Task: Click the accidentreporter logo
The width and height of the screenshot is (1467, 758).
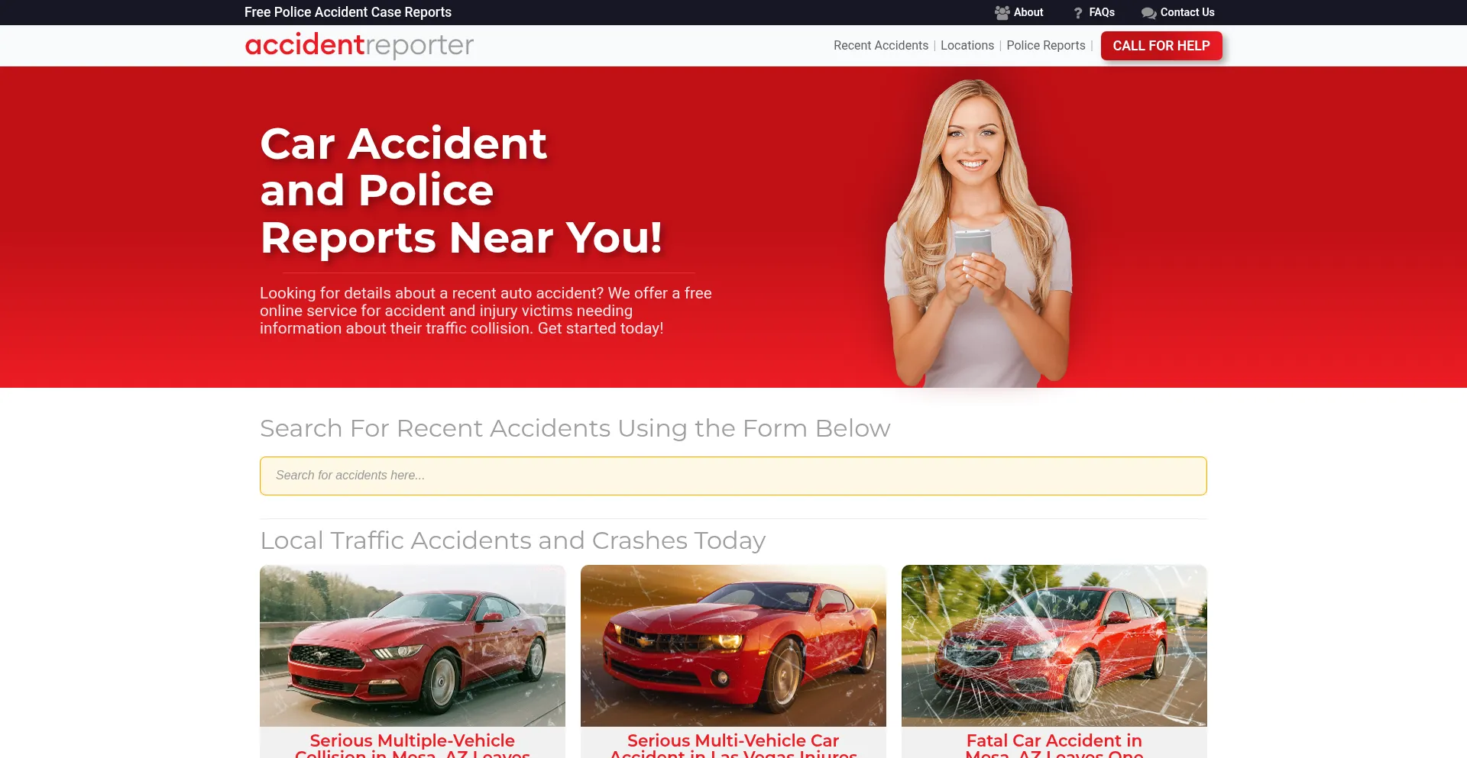Action: coord(359,45)
